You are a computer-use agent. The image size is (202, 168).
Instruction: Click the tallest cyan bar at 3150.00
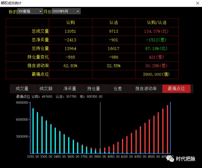pos(33,131)
